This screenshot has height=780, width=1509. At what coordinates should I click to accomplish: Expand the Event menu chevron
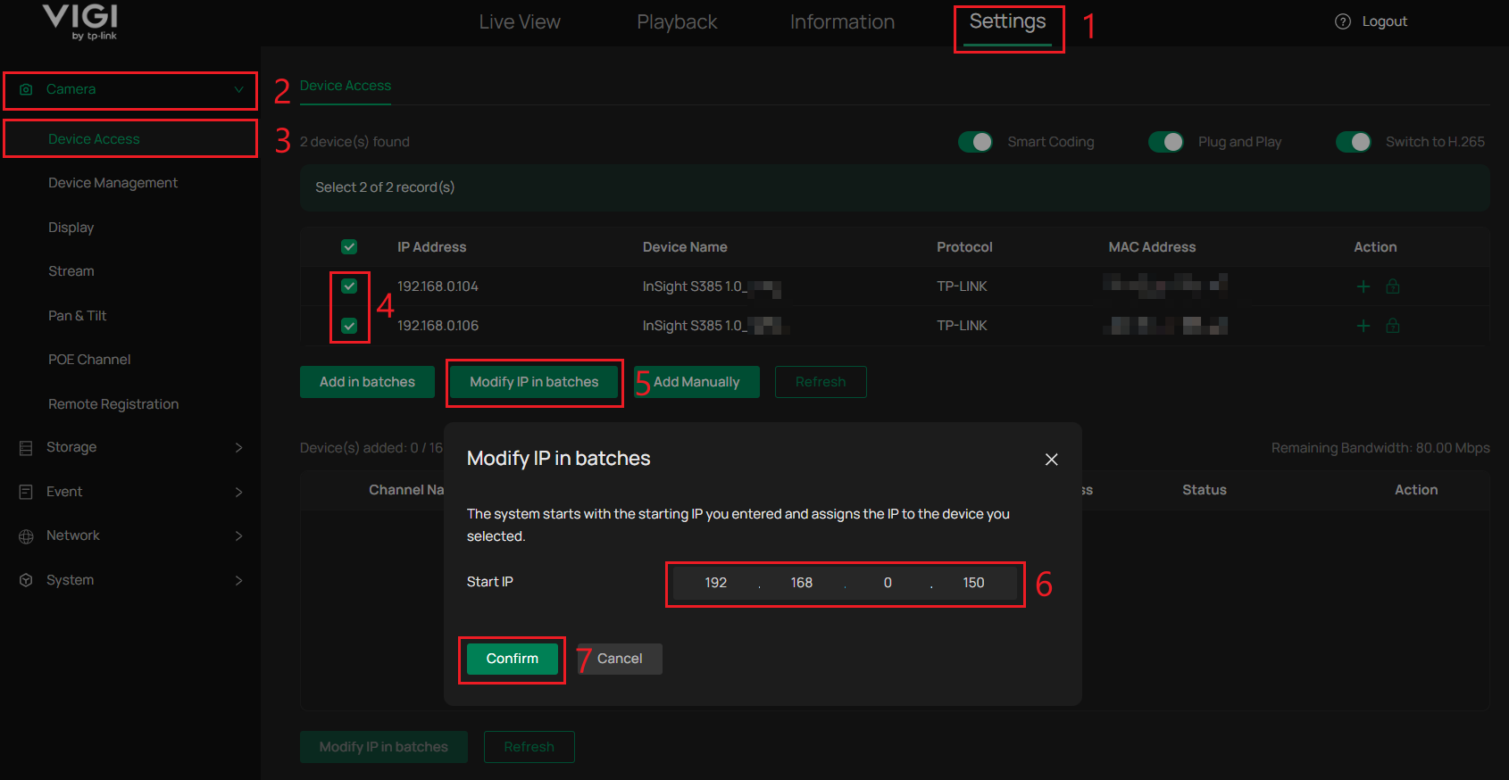tap(238, 492)
